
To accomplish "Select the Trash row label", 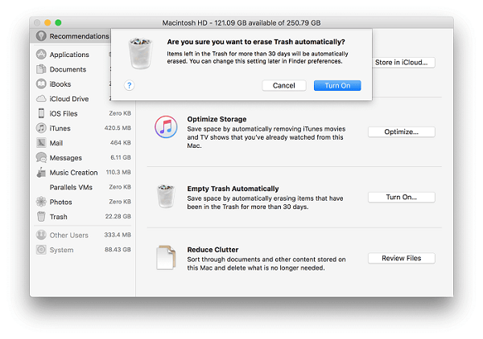I will click(x=58, y=217).
